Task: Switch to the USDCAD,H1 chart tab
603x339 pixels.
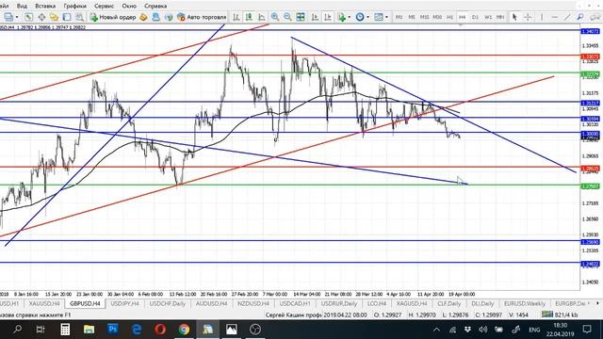Action: coord(295,303)
